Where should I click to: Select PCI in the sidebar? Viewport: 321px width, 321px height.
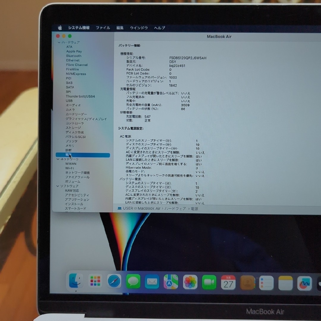[x=69, y=78]
